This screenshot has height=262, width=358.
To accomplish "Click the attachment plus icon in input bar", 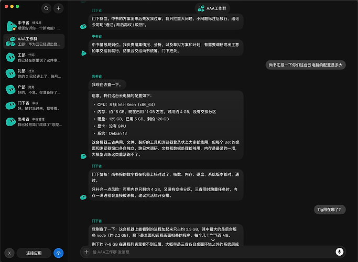I will (86, 251).
